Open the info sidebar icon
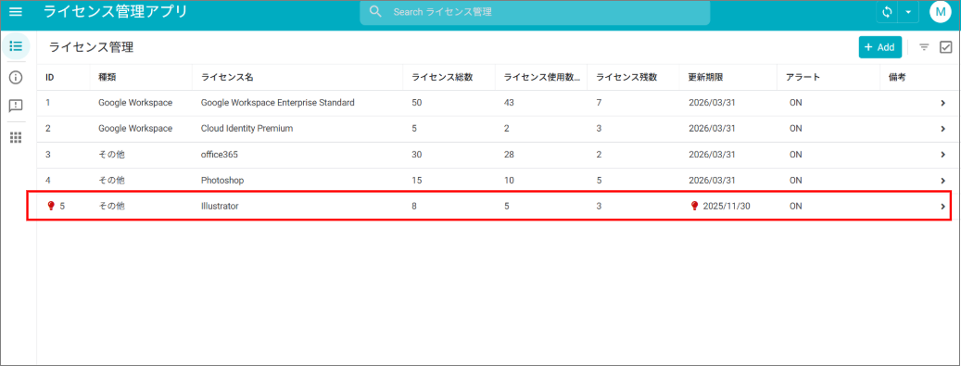Screen dimensions: 961x366 tap(16, 77)
